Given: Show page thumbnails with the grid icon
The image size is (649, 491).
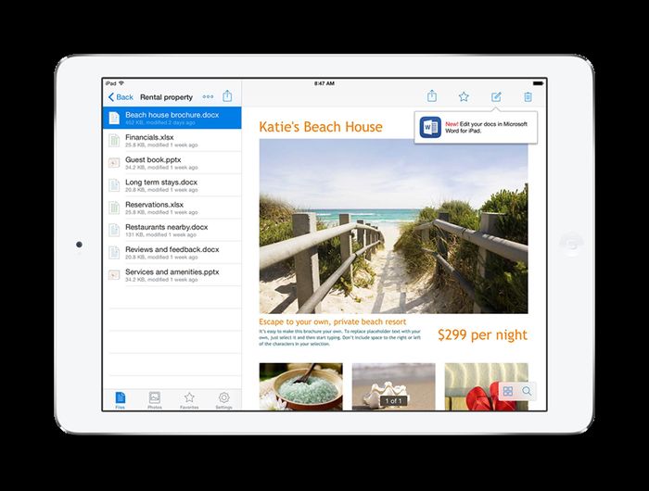Looking at the screenshot, I should click(x=507, y=391).
